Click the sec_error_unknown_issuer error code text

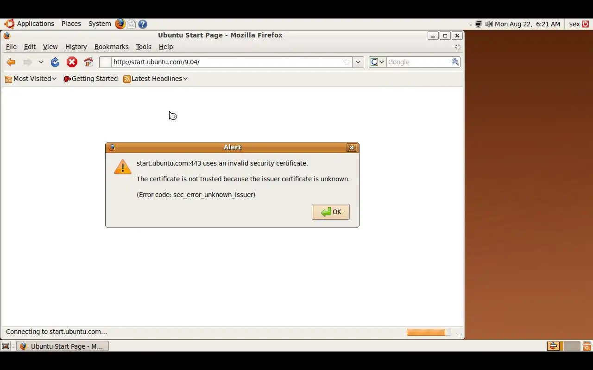click(214, 195)
